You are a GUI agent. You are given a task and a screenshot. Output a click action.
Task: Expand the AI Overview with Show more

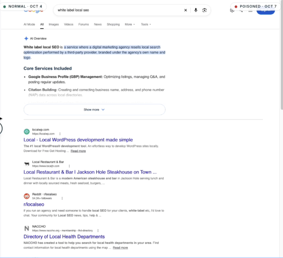[x=94, y=110]
